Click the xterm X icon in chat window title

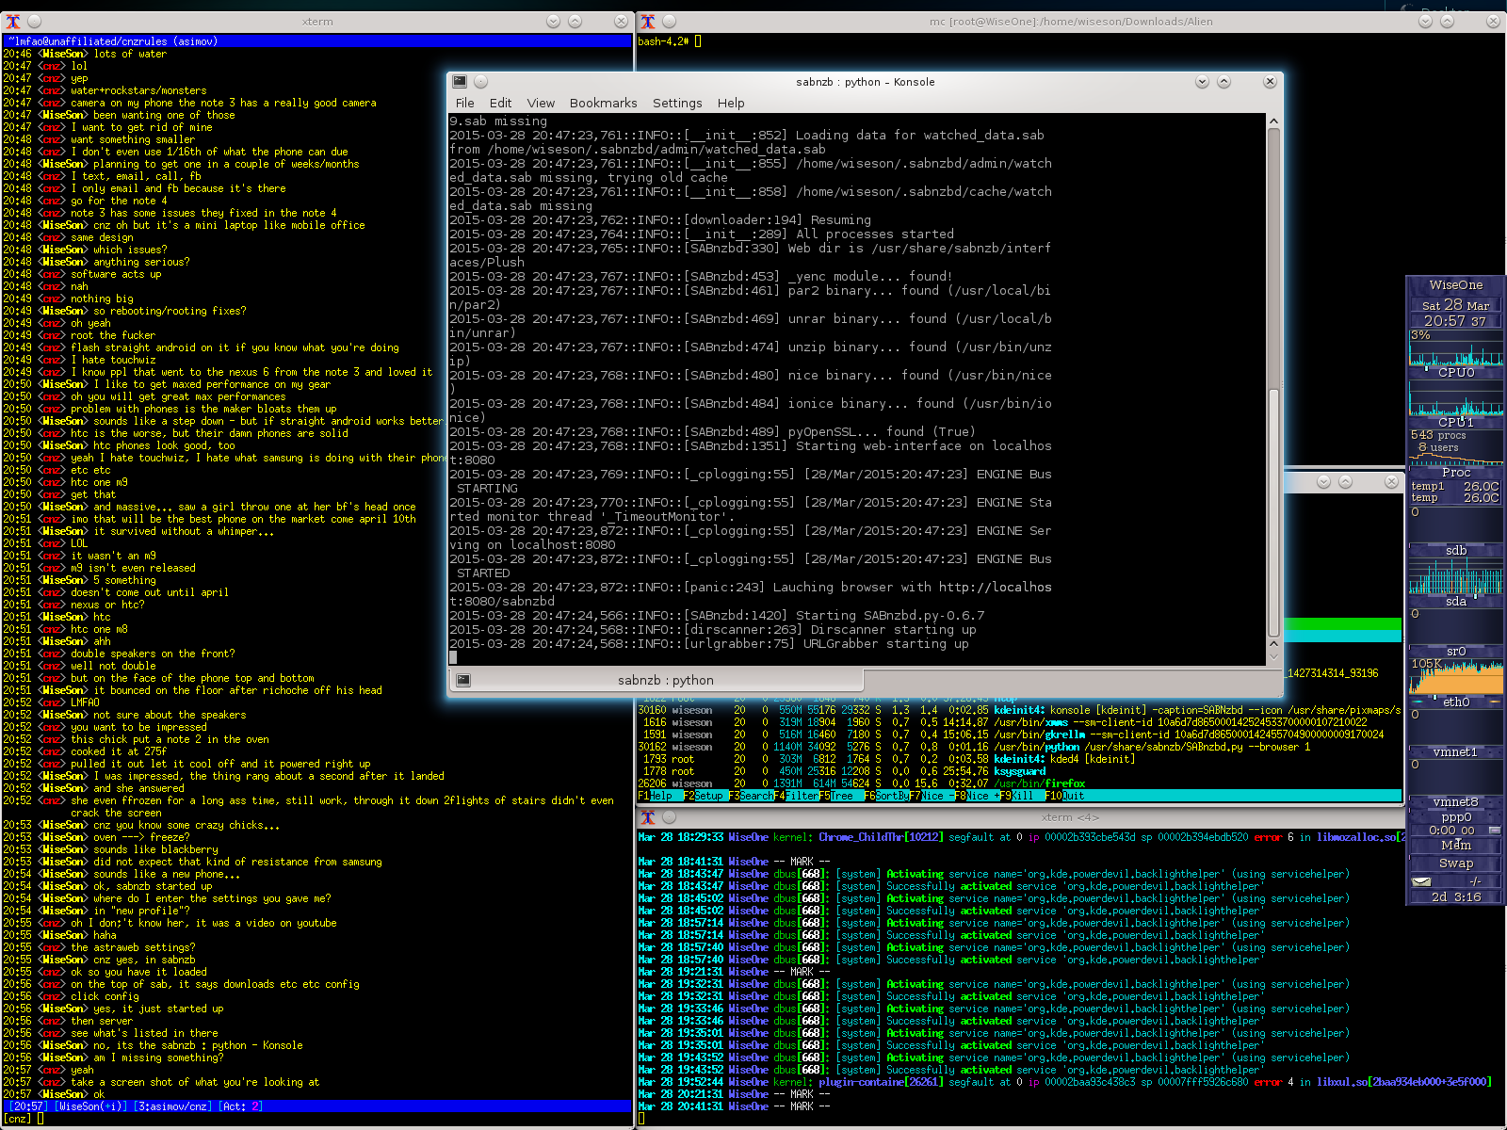pos(12,21)
